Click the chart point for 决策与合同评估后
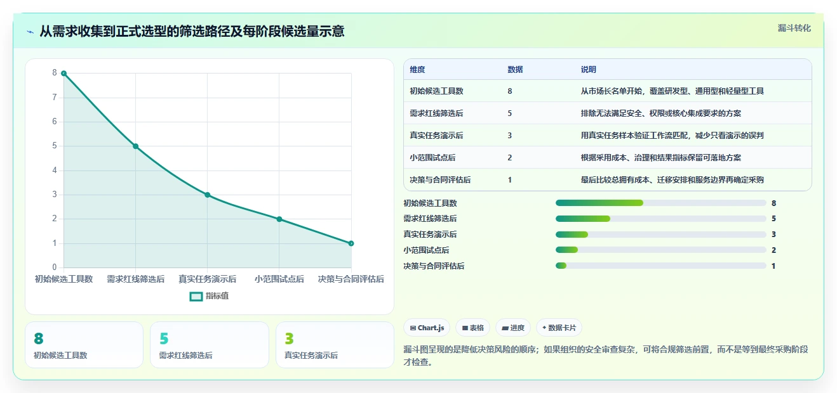 351,243
